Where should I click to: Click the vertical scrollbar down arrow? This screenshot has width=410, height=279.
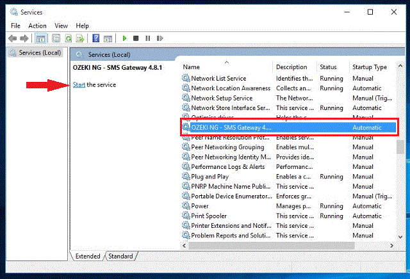pyautogui.click(x=400, y=237)
